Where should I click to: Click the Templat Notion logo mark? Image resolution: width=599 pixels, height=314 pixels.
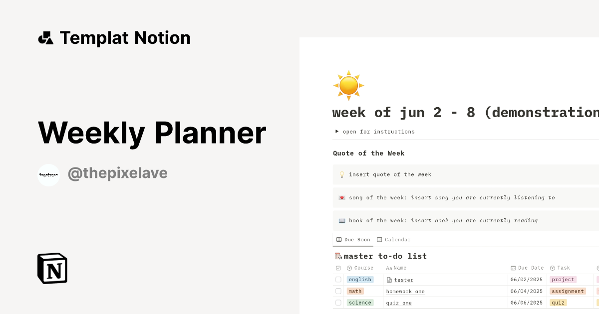[x=46, y=37]
